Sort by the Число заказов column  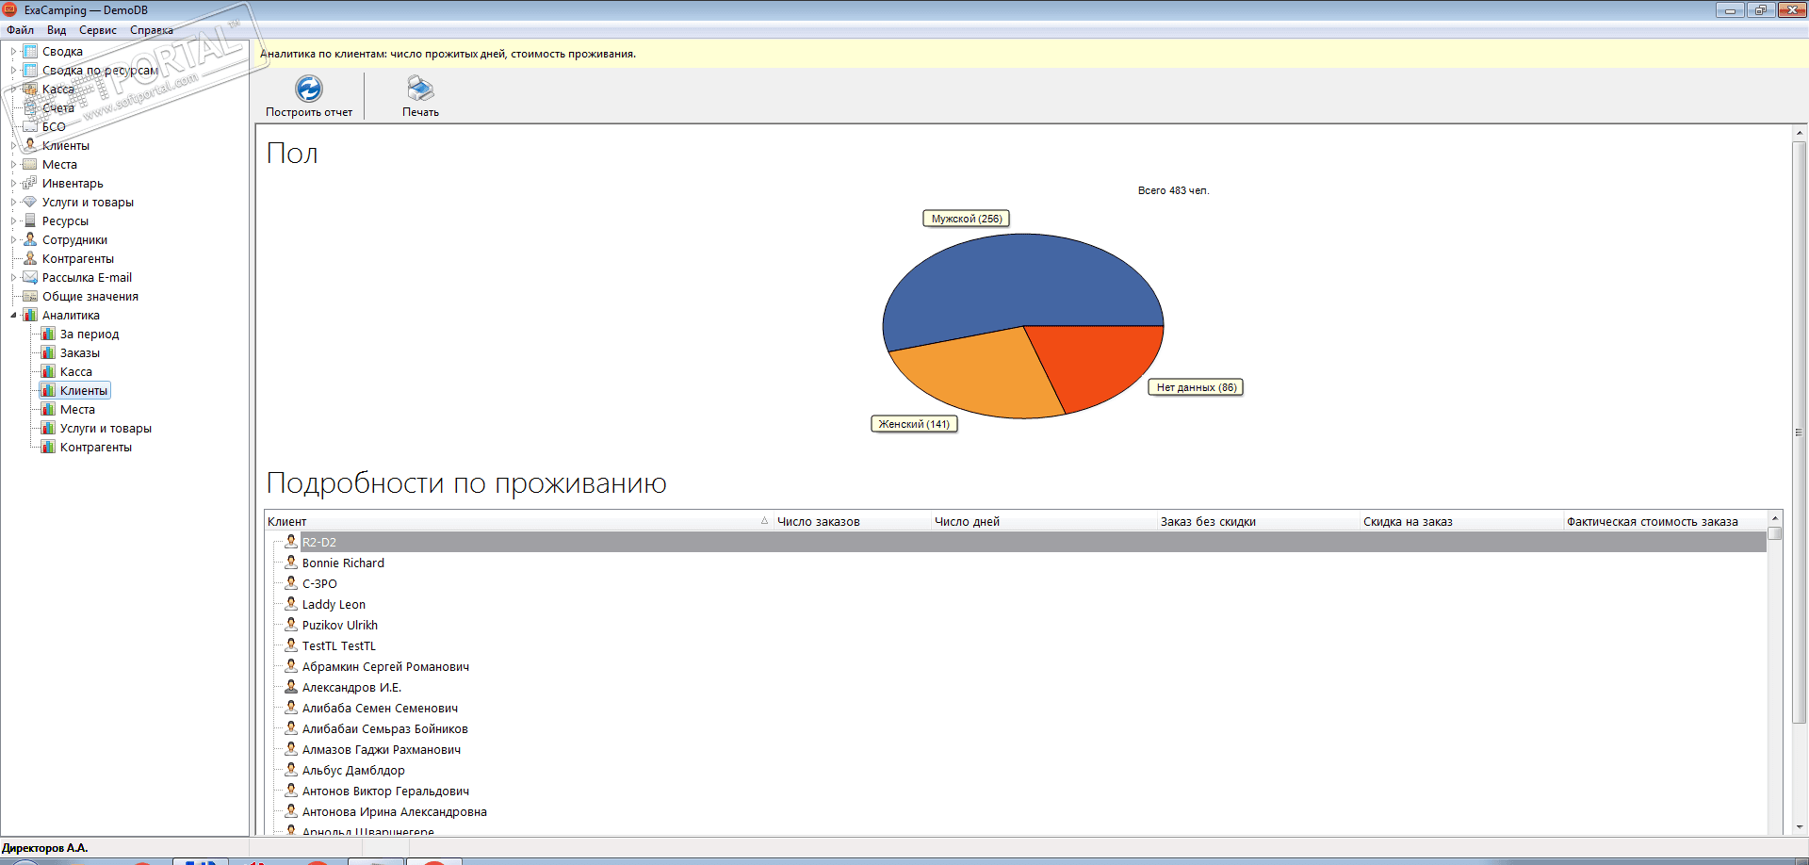coord(852,521)
